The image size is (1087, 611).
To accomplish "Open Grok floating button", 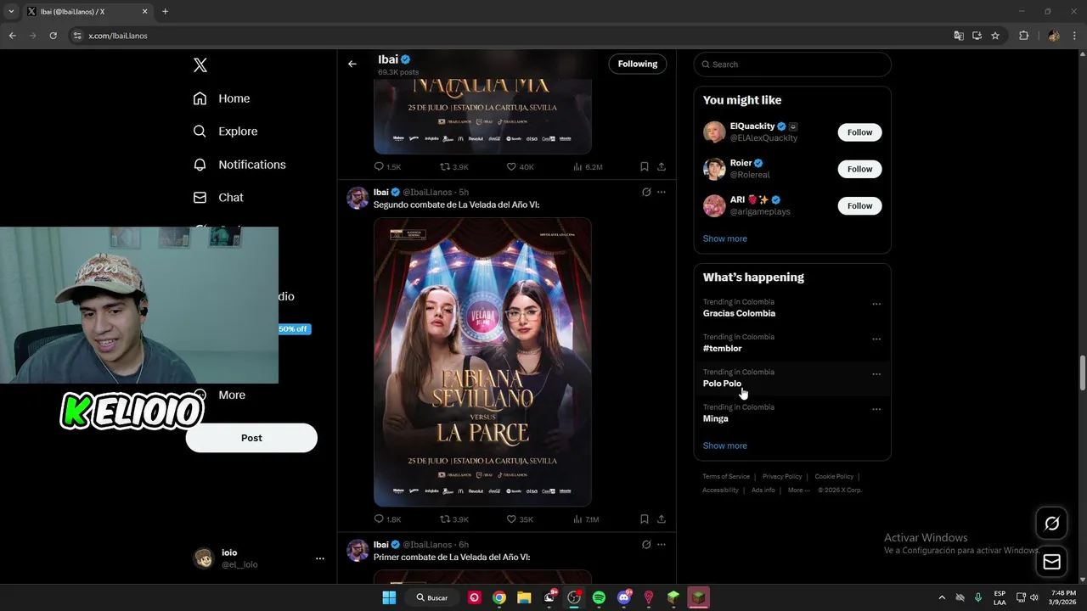I will [1051, 524].
